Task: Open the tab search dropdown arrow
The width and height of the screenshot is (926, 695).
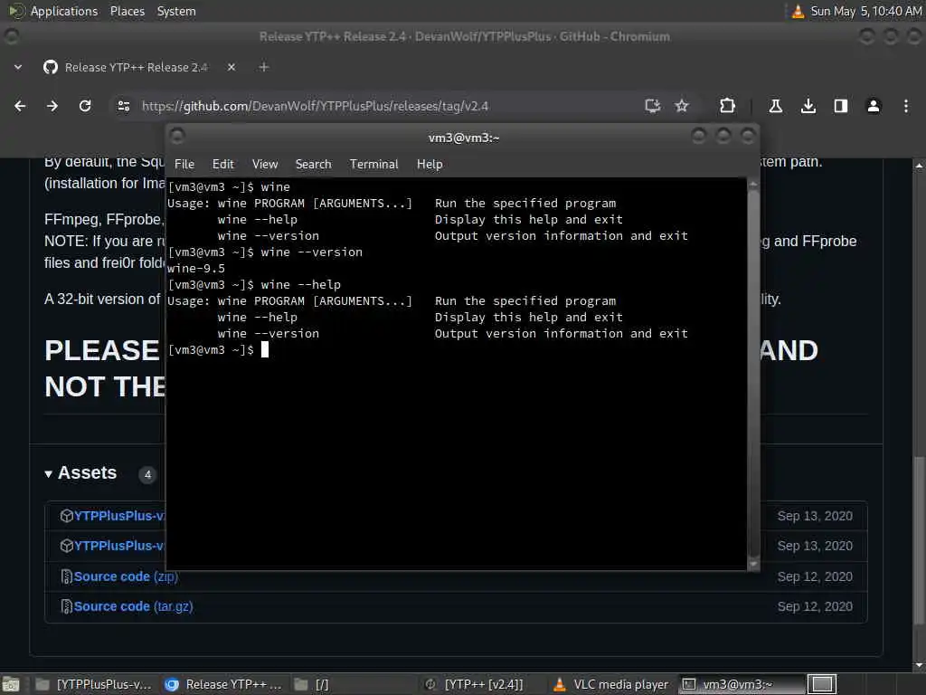Action: click(18, 67)
